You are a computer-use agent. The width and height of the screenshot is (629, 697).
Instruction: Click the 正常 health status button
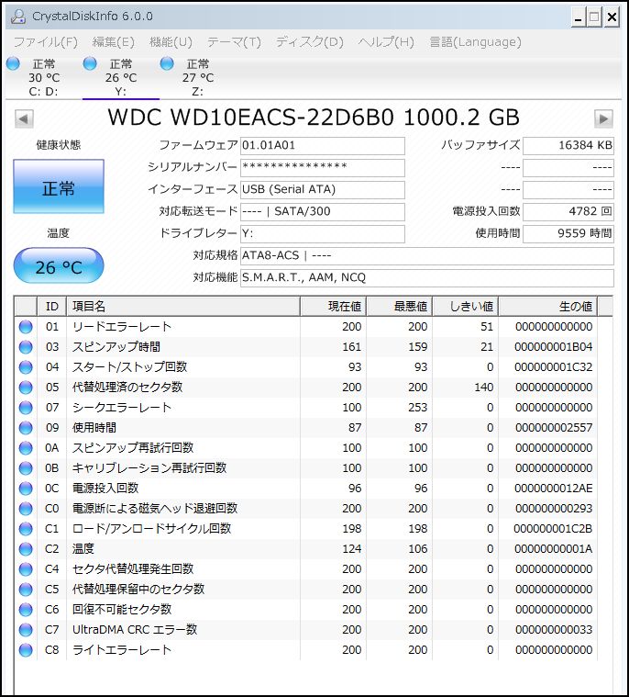tap(59, 186)
